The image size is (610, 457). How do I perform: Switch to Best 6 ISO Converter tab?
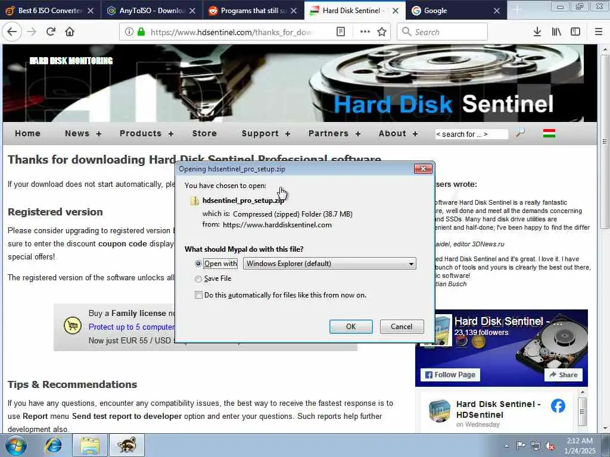(x=51, y=11)
